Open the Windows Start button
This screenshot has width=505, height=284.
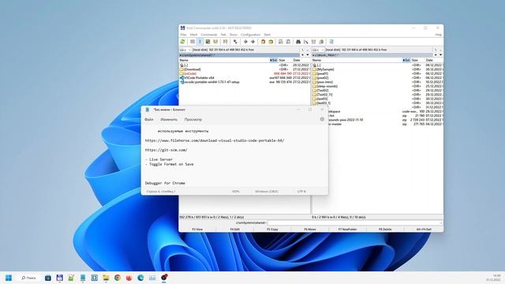coord(9,278)
